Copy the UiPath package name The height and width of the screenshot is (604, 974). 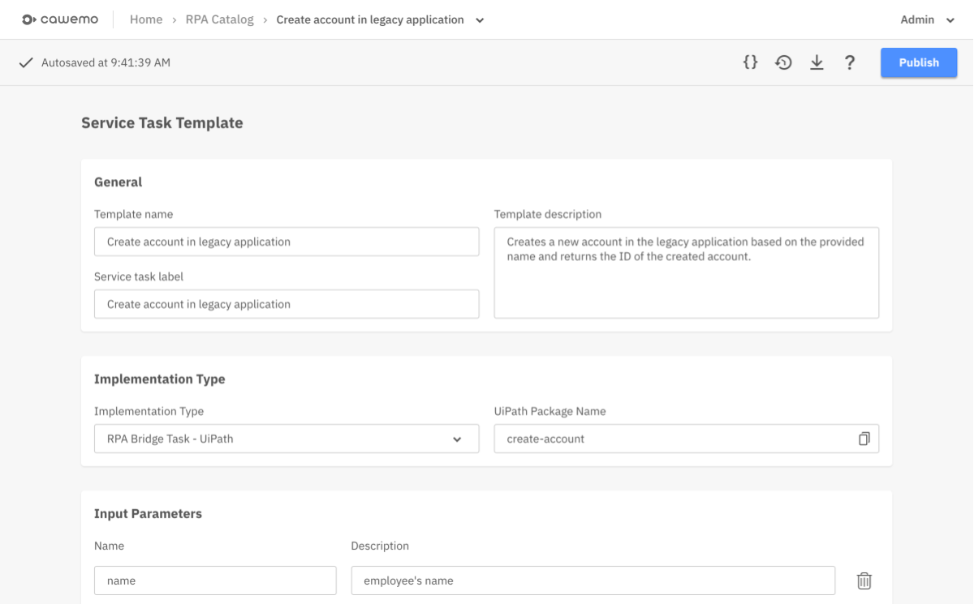[864, 439]
